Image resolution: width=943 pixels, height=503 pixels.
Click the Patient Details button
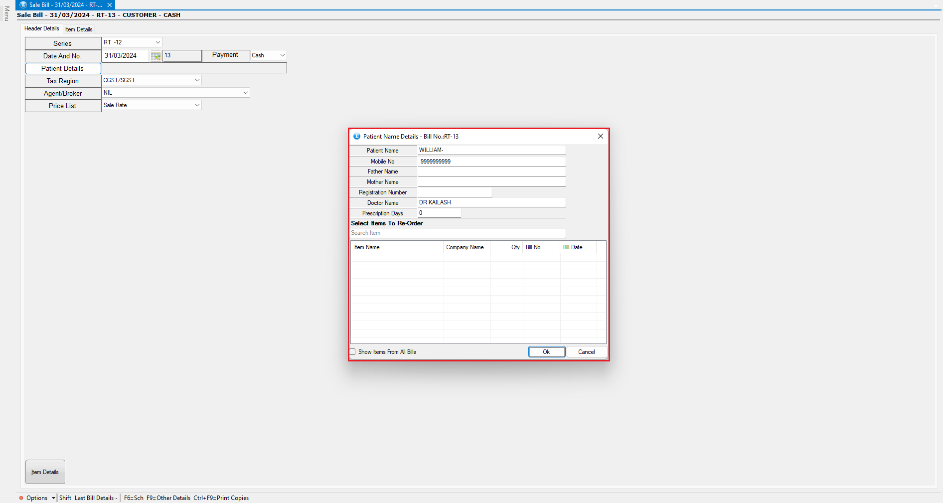(63, 68)
